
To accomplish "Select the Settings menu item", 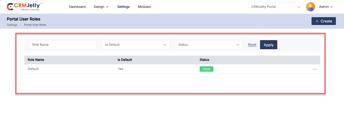I will coord(123,7).
